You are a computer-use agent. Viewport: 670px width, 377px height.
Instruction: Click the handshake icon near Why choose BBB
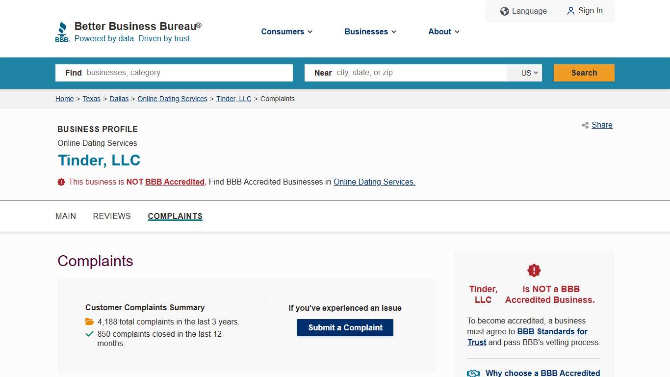tap(472, 373)
